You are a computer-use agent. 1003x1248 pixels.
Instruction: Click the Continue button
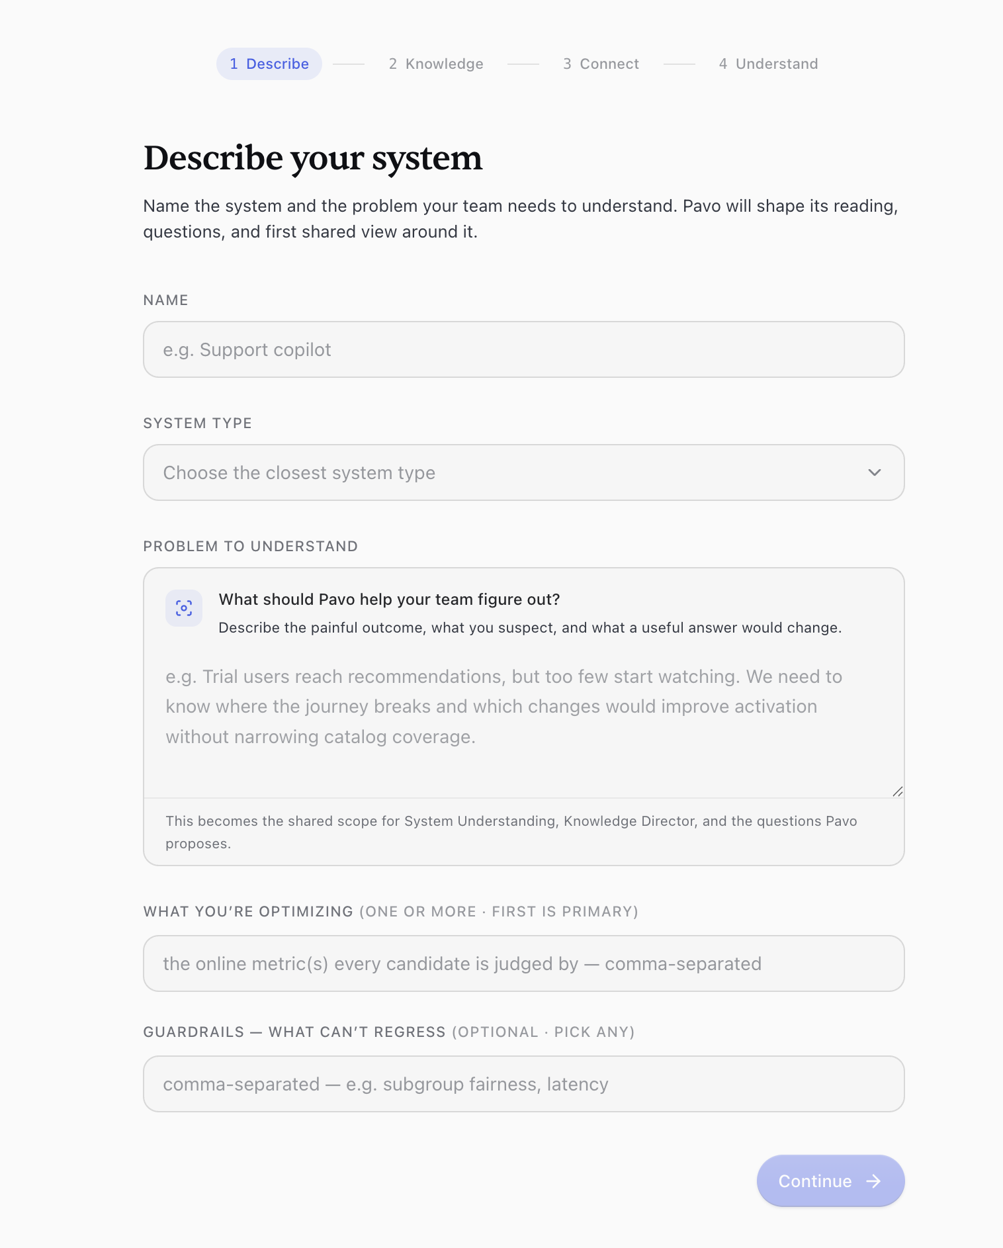[830, 1181]
